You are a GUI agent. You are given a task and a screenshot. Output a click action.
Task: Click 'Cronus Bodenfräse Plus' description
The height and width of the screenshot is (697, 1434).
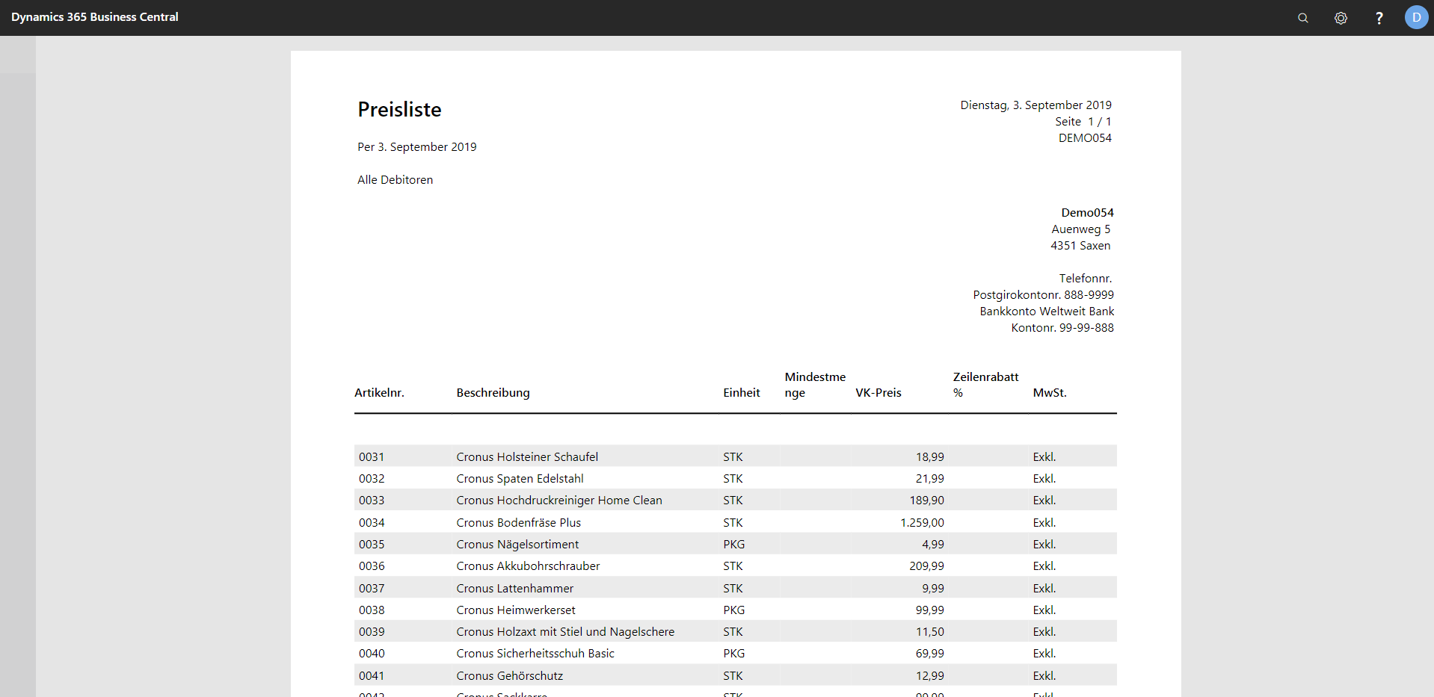coord(518,523)
